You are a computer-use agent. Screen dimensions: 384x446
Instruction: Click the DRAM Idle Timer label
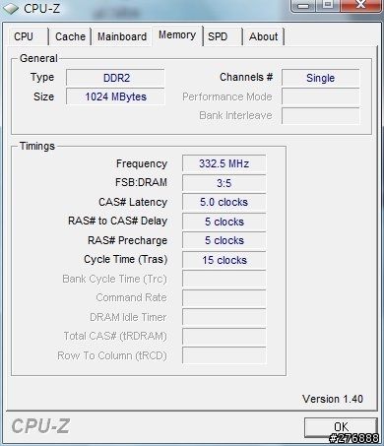[x=128, y=317]
